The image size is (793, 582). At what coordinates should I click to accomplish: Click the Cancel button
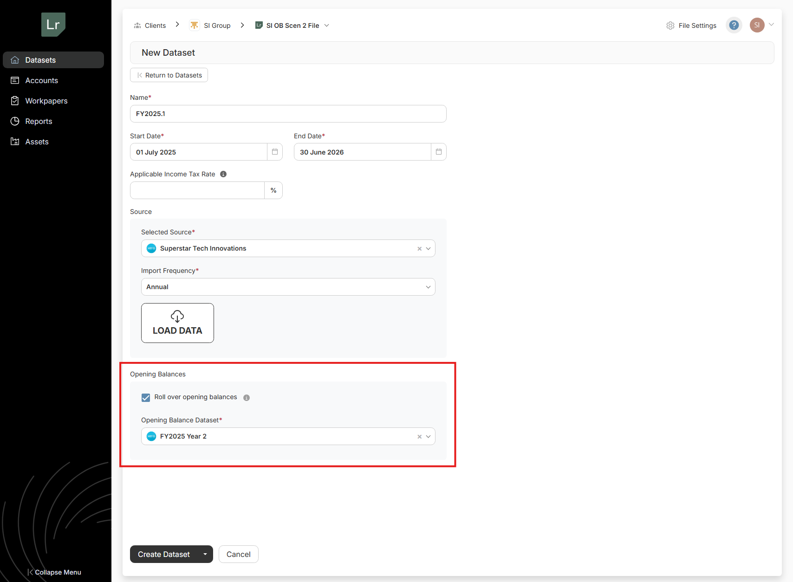pyautogui.click(x=239, y=554)
